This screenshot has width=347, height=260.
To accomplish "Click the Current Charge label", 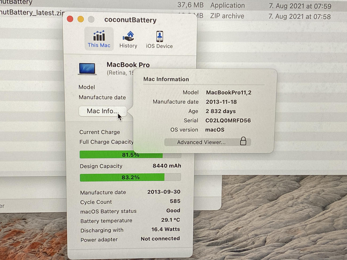I will pos(100,132).
